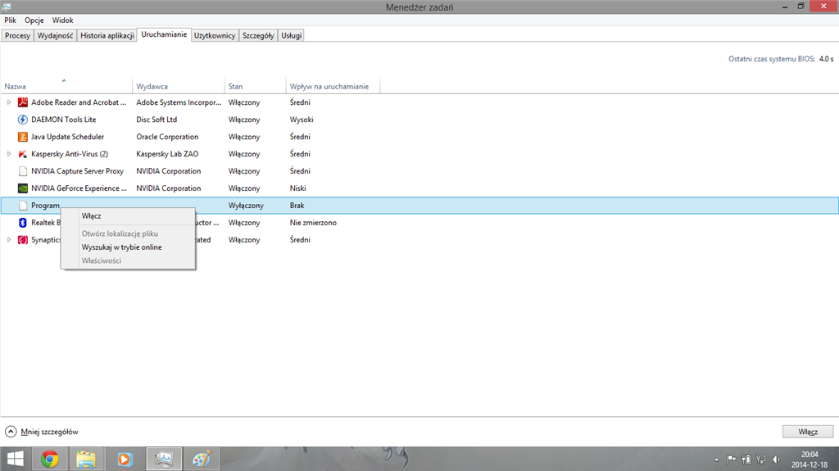
Task: Open Paint from the taskbar
Action: coord(202,460)
